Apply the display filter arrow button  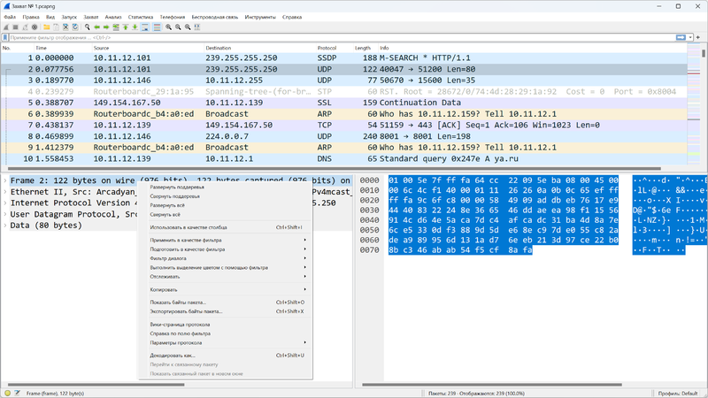click(x=681, y=37)
